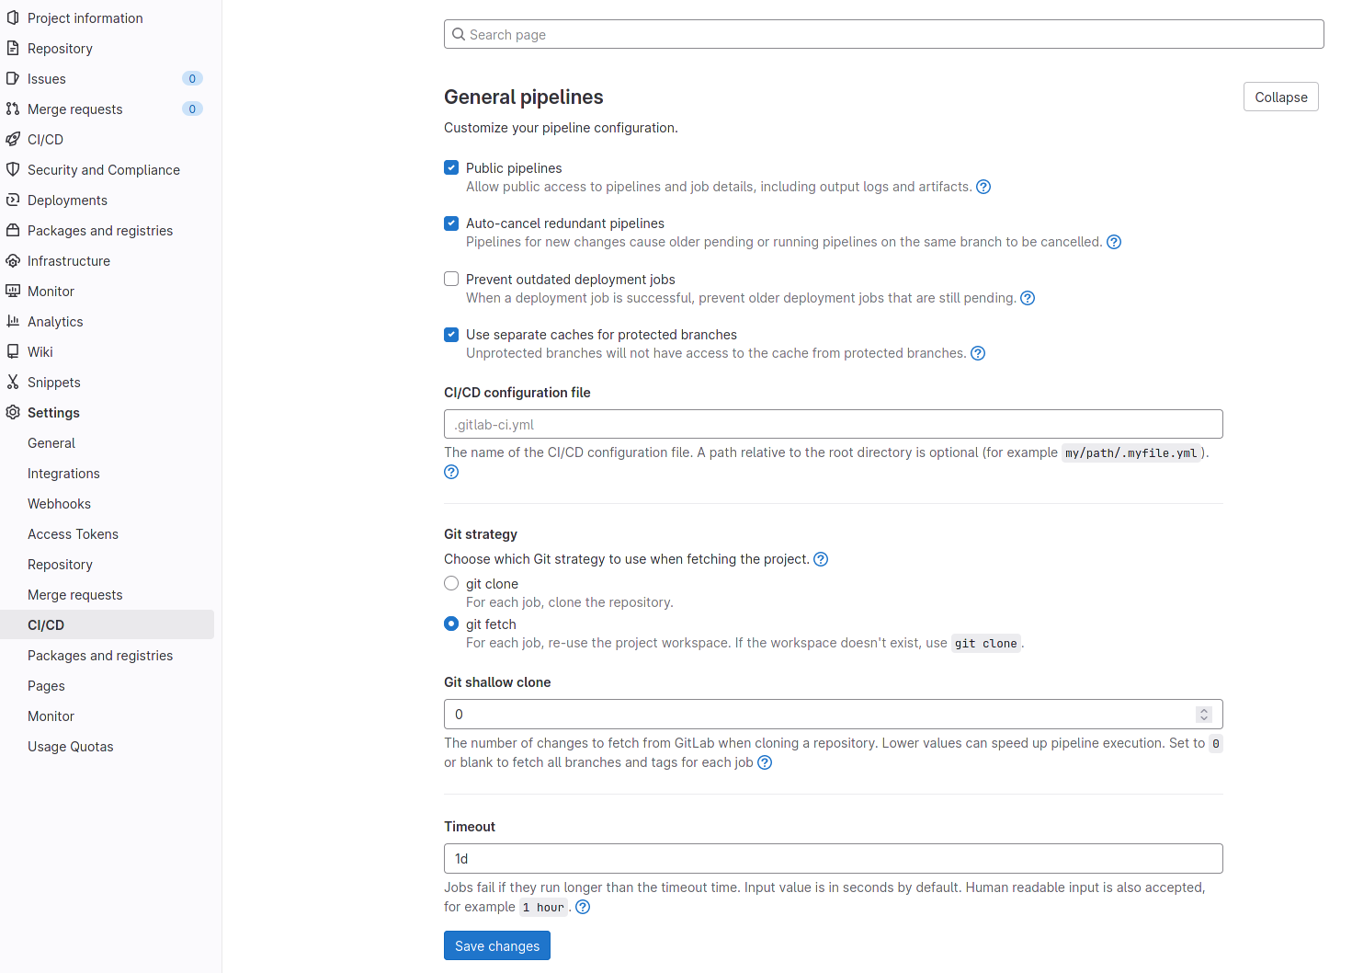The height and width of the screenshot is (973, 1352).
Task: Open Deployments sidebar item
Action: (x=107, y=200)
